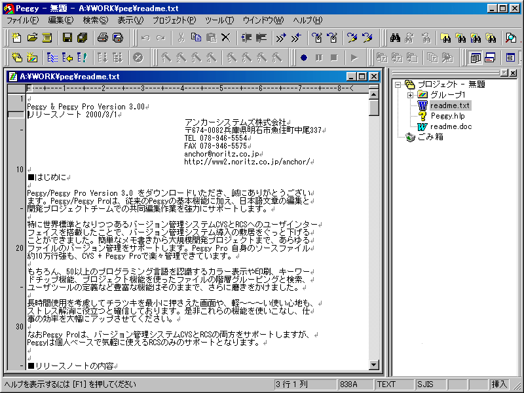
Task: Click the ■リリースノートの内容 heading line
Action: (x=71, y=366)
